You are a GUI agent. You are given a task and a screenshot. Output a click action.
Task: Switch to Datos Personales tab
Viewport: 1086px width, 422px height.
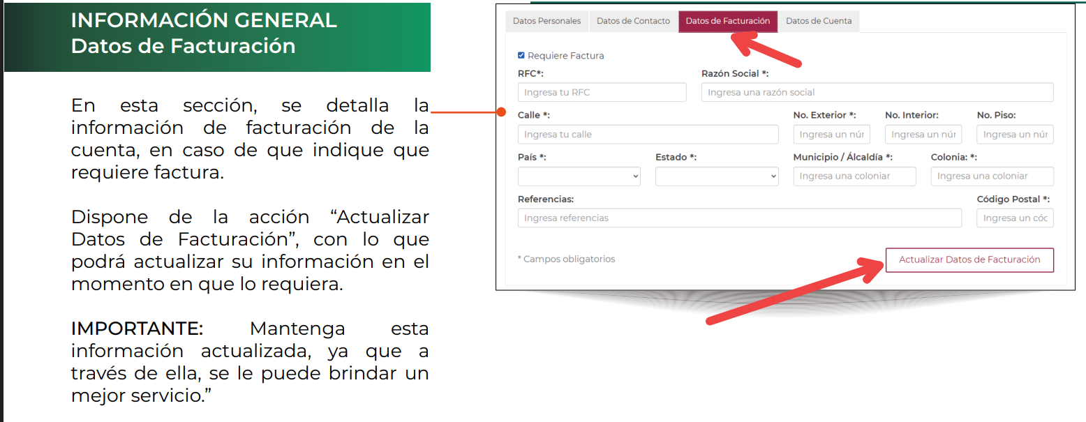(546, 21)
